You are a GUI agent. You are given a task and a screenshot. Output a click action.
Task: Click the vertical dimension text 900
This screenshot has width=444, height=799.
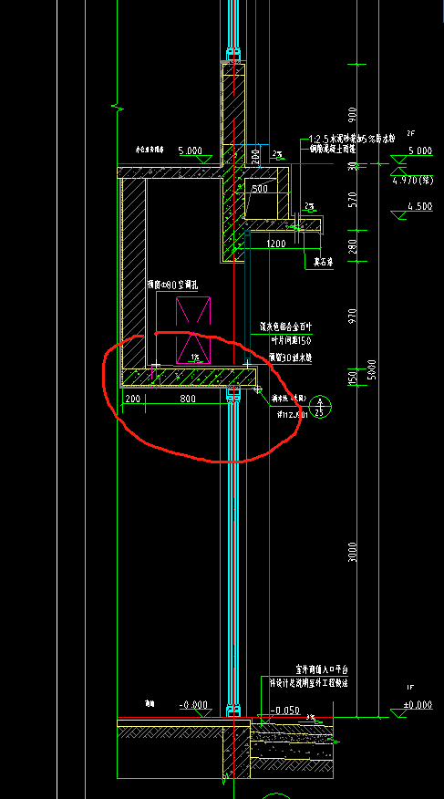[x=353, y=114]
